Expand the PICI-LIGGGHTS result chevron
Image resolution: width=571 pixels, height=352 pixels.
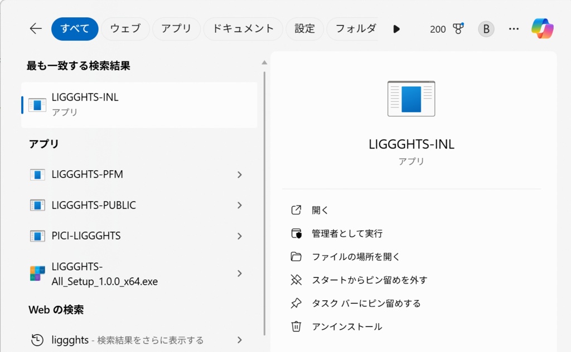click(240, 235)
